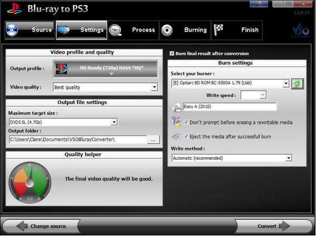Toggle Eject the media after successful burn
Screen dimensions: 316x236
tap(186, 136)
